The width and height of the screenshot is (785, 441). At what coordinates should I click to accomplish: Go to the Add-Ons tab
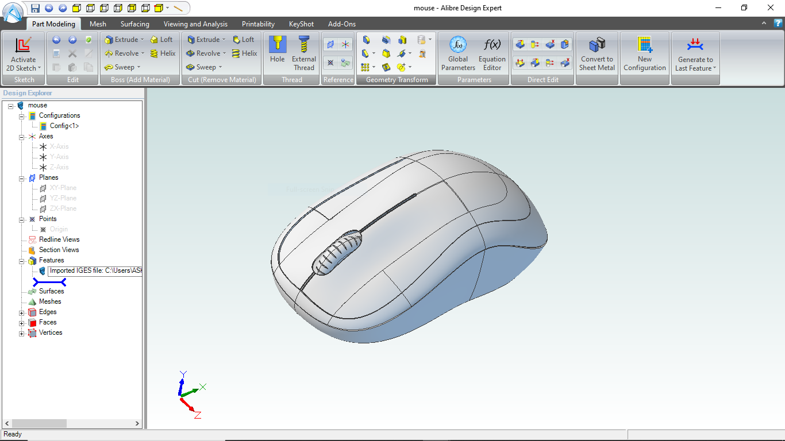coord(342,24)
